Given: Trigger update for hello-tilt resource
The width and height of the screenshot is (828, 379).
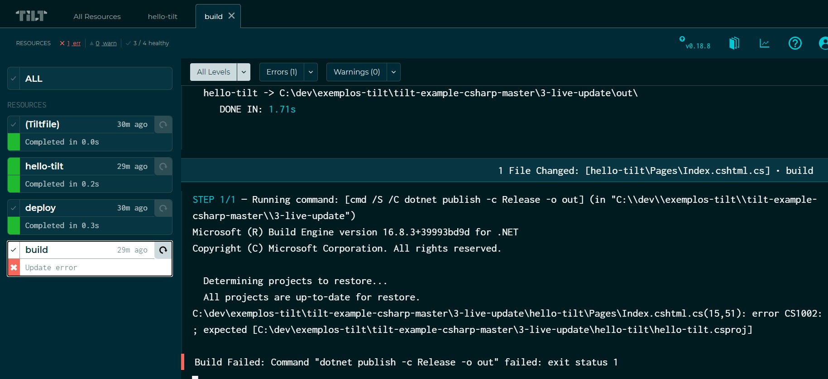Looking at the screenshot, I should click(x=163, y=166).
